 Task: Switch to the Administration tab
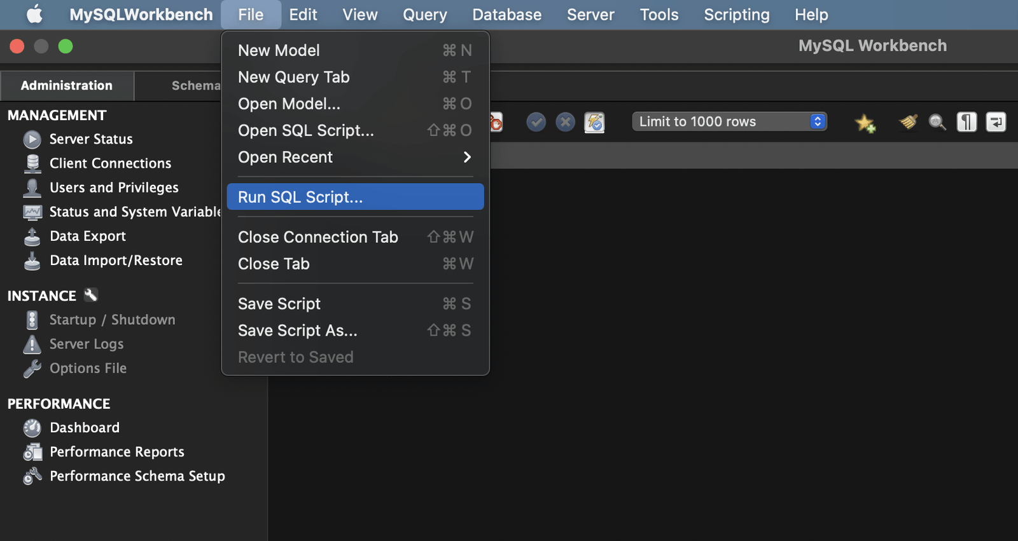(67, 86)
